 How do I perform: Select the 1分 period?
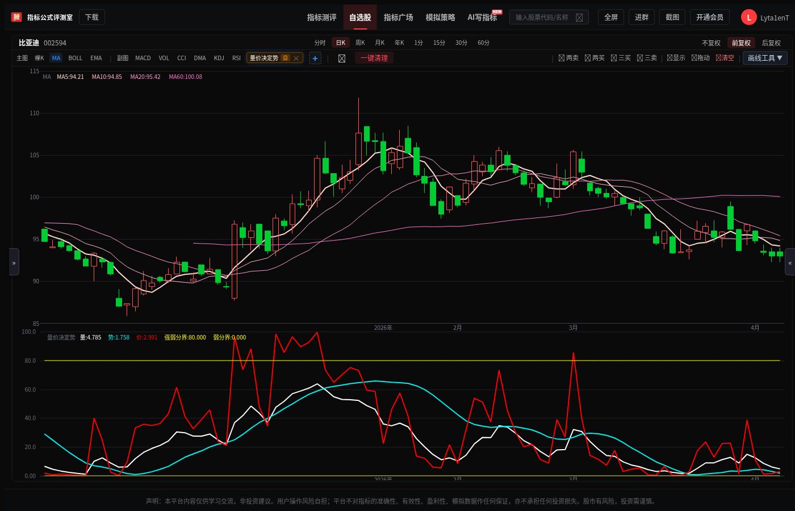[419, 43]
